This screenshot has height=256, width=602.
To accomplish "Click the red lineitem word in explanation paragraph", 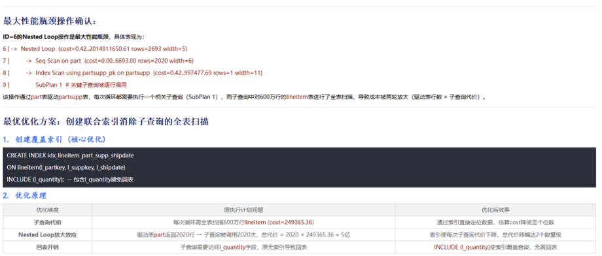I will tap(300, 97).
